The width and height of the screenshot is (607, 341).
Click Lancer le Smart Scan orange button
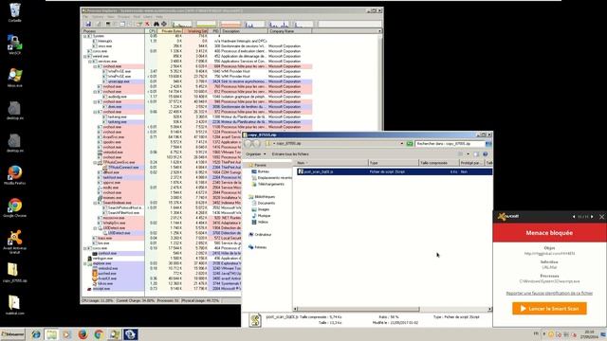[x=549, y=309]
